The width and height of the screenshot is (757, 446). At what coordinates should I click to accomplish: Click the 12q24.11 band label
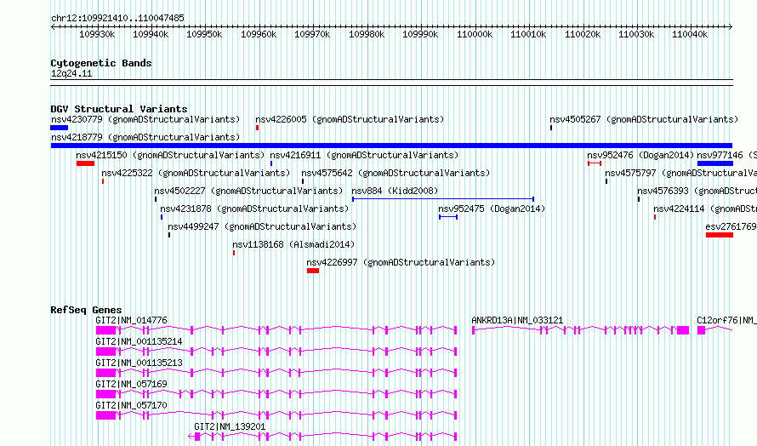[71, 73]
